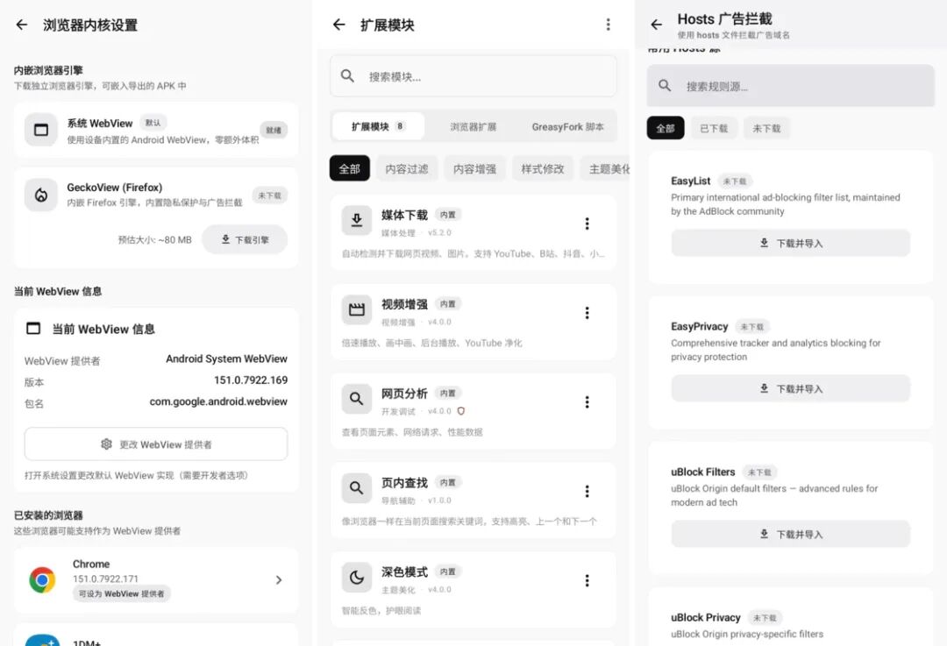947x646 pixels.
Task: Tap the WebView version 151.0.7922.169
Action: coord(251,380)
